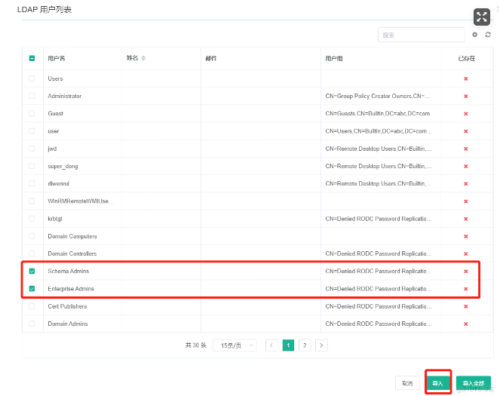500x396 pixels.
Task: Click sort arrows beside 姓名 column
Action: 143,58
